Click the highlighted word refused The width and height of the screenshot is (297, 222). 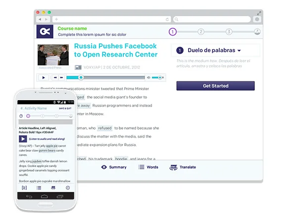point(105,128)
